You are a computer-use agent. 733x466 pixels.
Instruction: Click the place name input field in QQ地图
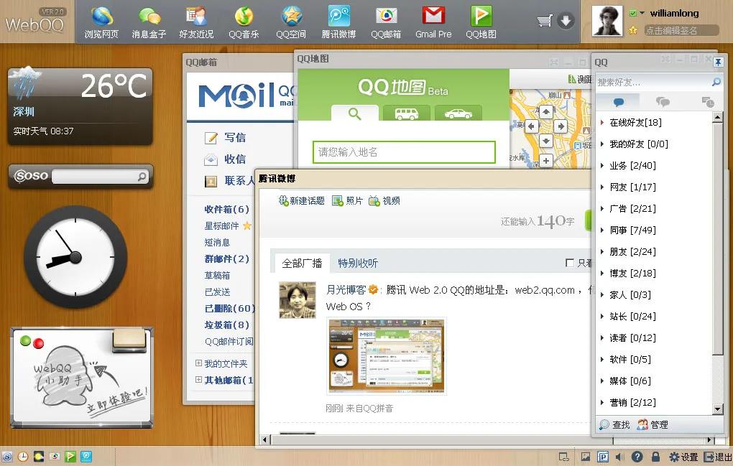[x=404, y=152]
